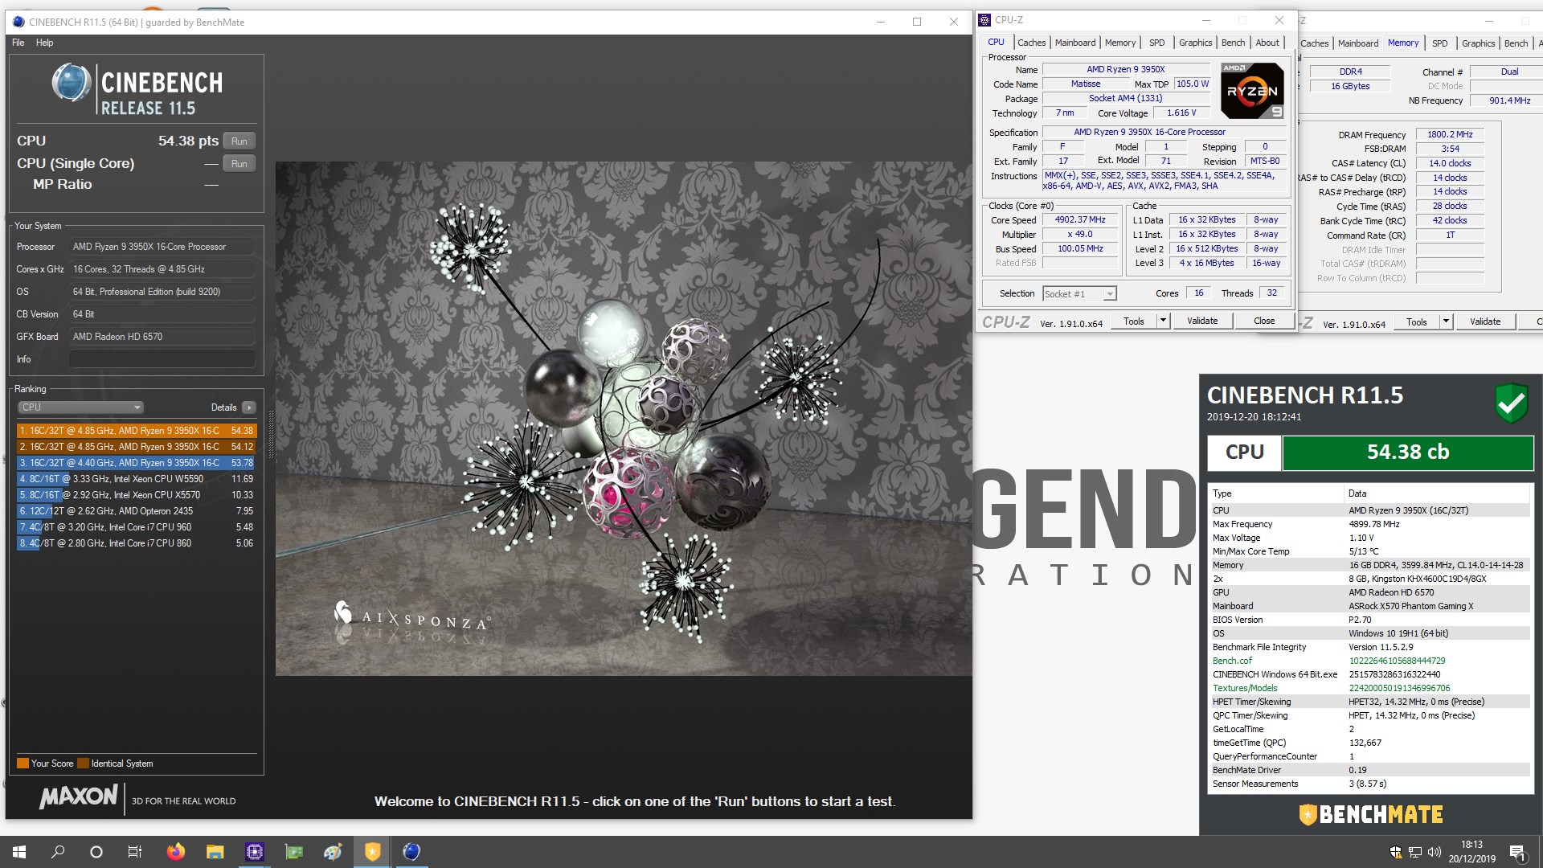1543x868 pixels.
Task: Click the Cortana circle icon
Action: (x=96, y=852)
